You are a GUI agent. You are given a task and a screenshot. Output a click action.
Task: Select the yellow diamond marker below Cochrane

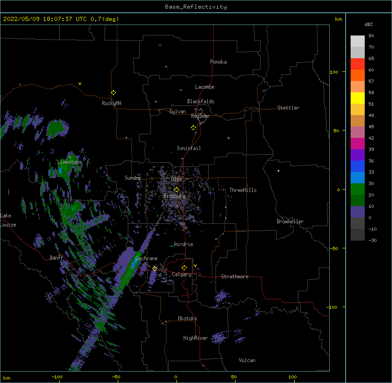click(155, 268)
